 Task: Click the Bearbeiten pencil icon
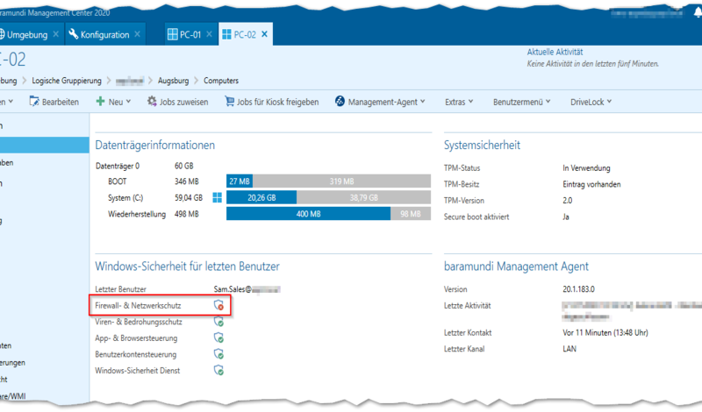34,102
